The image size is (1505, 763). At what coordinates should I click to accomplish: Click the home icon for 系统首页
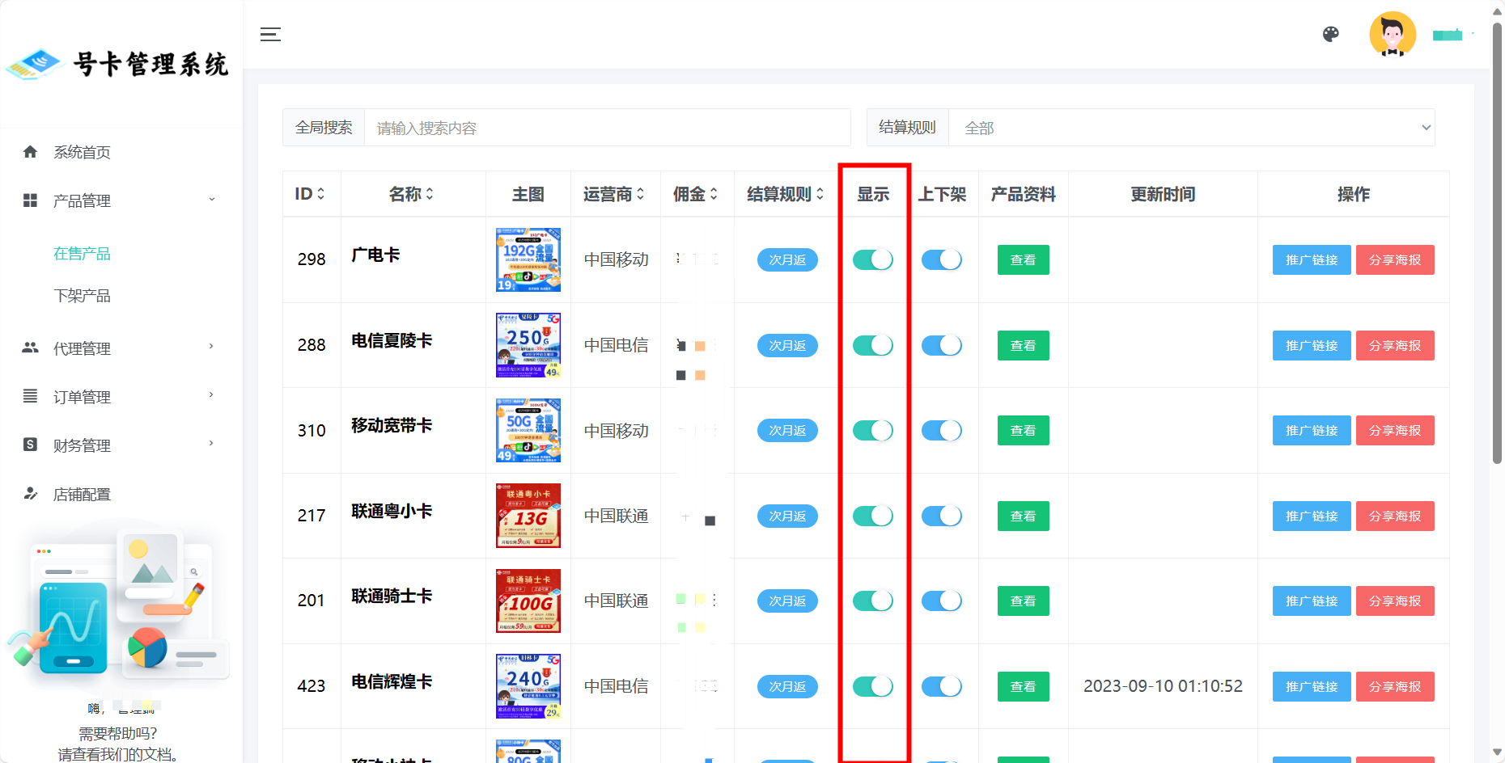[x=31, y=152]
